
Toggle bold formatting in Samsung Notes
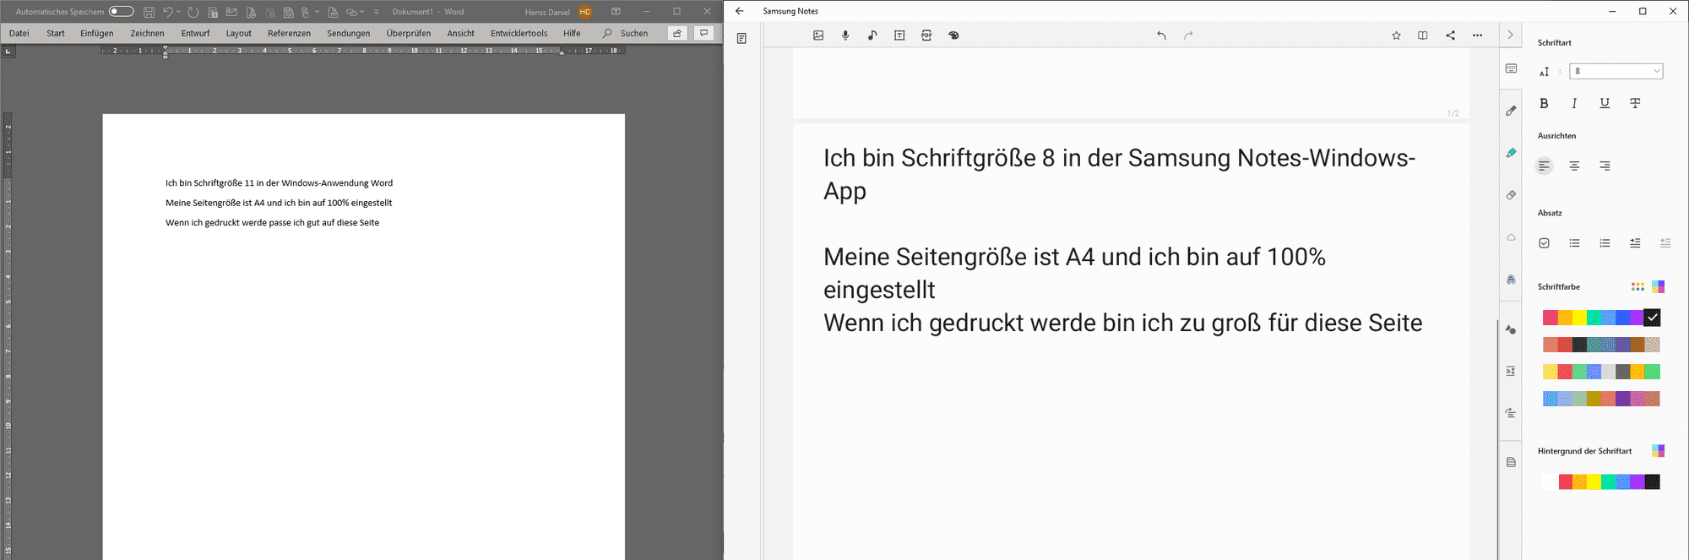point(1544,103)
